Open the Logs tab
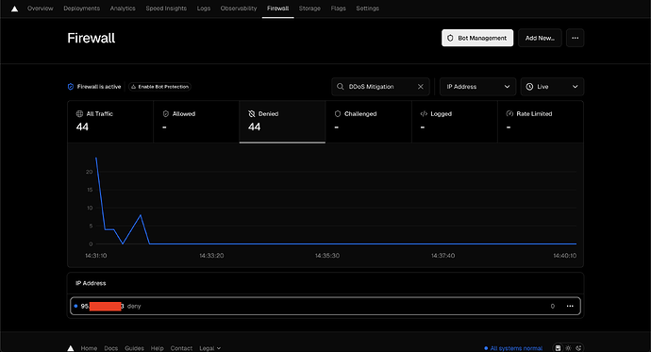651x352 pixels. (x=204, y=8)
